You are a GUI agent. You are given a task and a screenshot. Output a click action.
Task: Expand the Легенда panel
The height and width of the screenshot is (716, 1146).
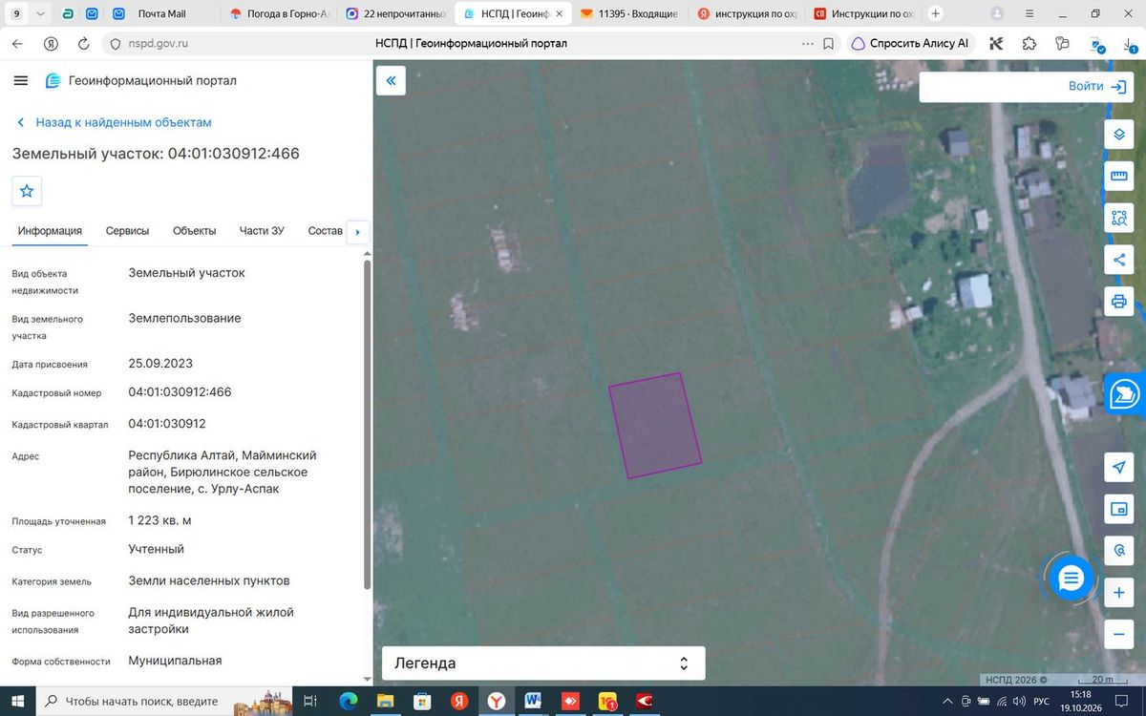(x=543, y=663)
